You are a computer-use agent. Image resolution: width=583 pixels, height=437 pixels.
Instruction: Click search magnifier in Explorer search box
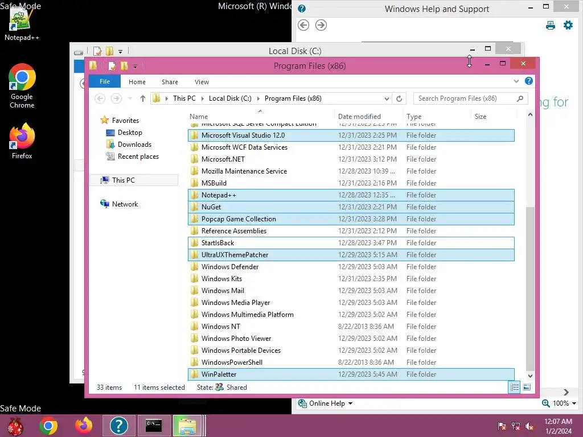point(520,98)
